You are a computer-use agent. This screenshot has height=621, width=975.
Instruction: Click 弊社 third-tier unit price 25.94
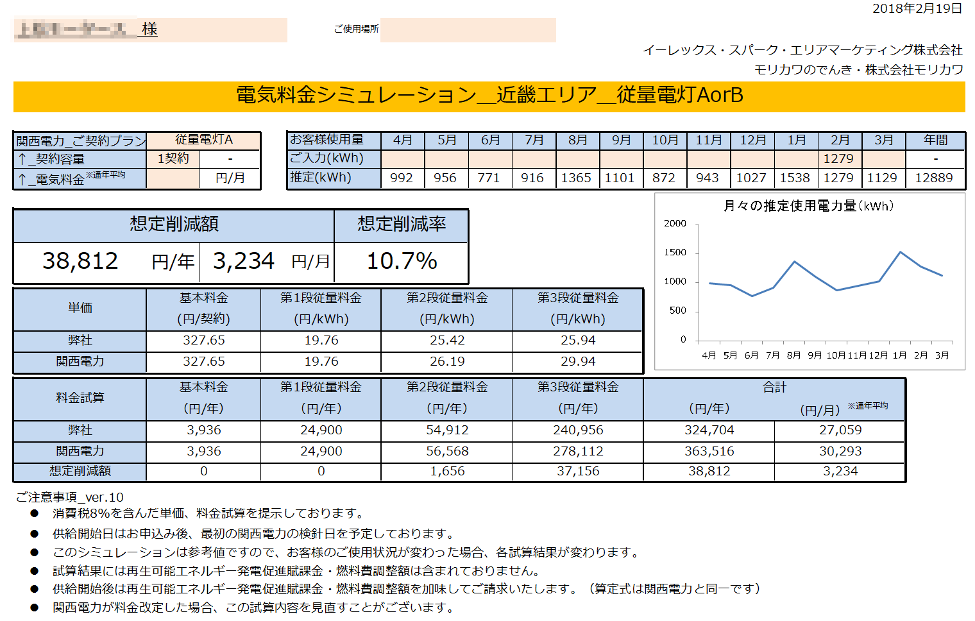578,341
